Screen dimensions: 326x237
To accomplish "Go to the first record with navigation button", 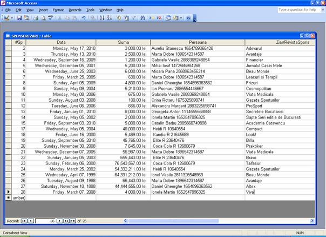I will coord(24,221).
